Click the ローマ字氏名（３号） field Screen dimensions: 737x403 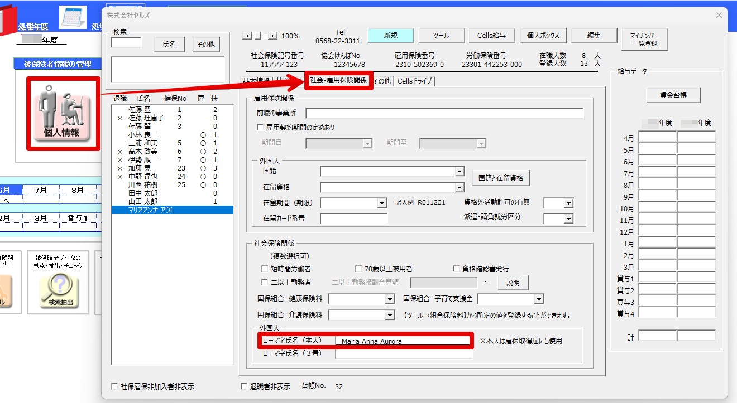coord(404,353)
